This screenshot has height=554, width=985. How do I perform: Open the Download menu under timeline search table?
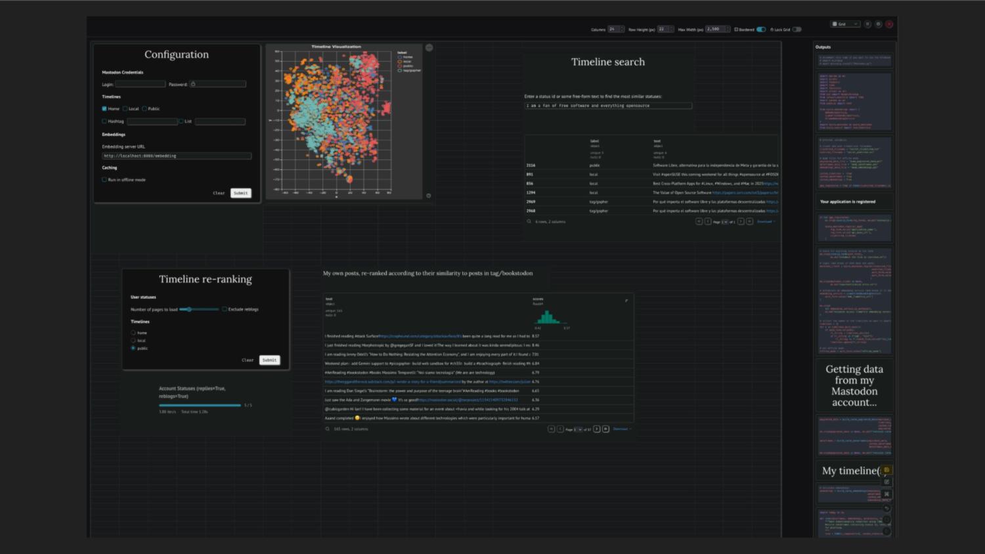(766, 222)
